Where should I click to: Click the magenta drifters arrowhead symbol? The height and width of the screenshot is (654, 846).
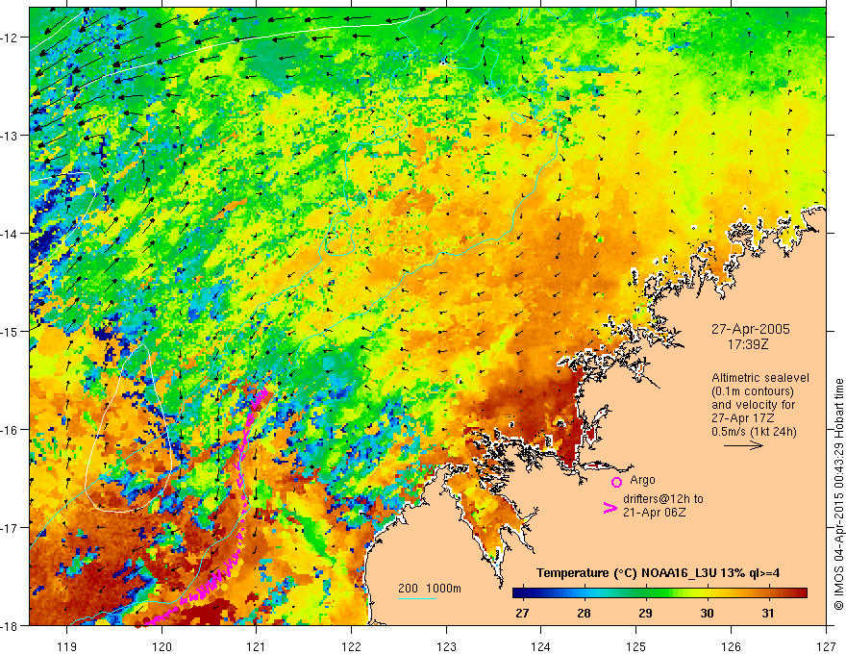(x=609, y=508)
